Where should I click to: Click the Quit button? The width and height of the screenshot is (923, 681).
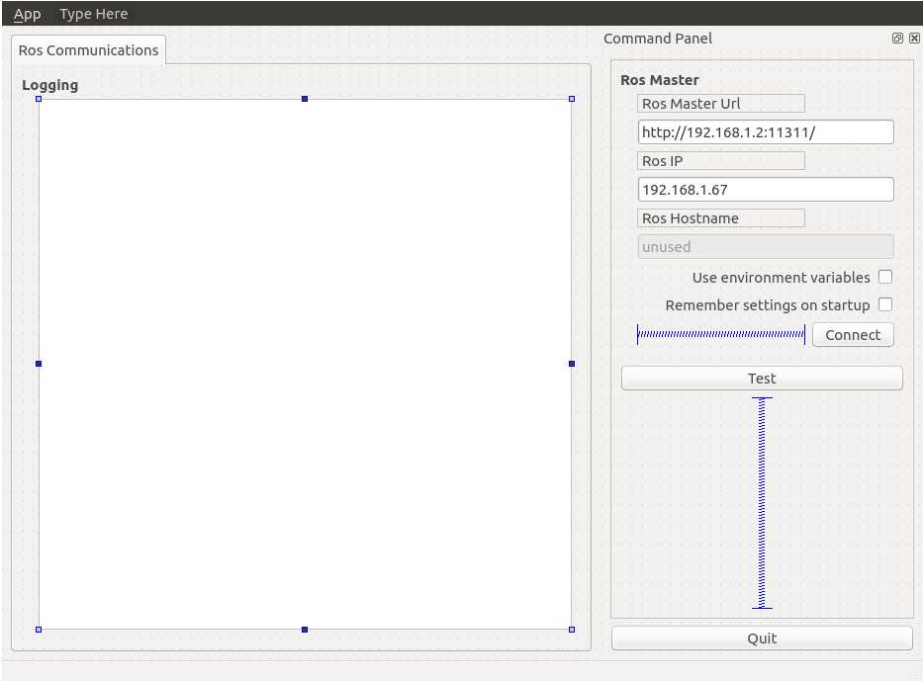click(762, 638)
